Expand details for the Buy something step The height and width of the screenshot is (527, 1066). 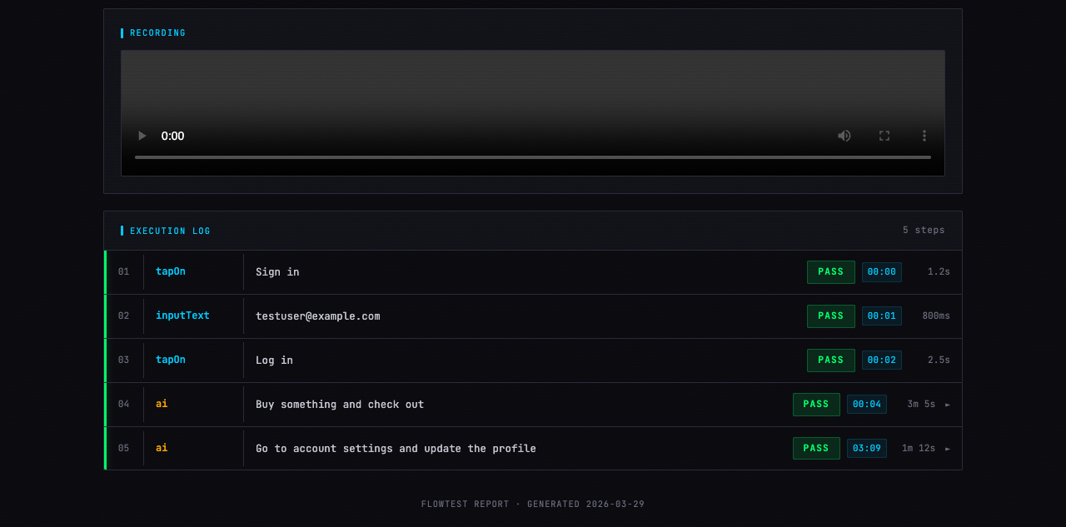click(x=949, y=404)
